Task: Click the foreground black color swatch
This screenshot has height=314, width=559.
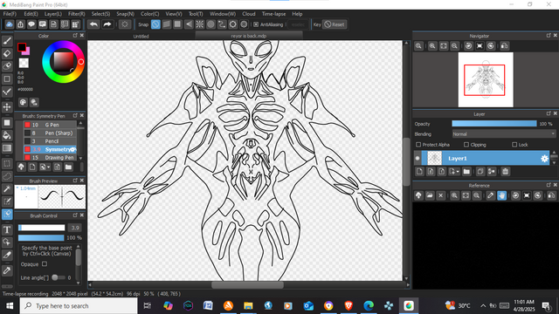Action: pos(22,46)
